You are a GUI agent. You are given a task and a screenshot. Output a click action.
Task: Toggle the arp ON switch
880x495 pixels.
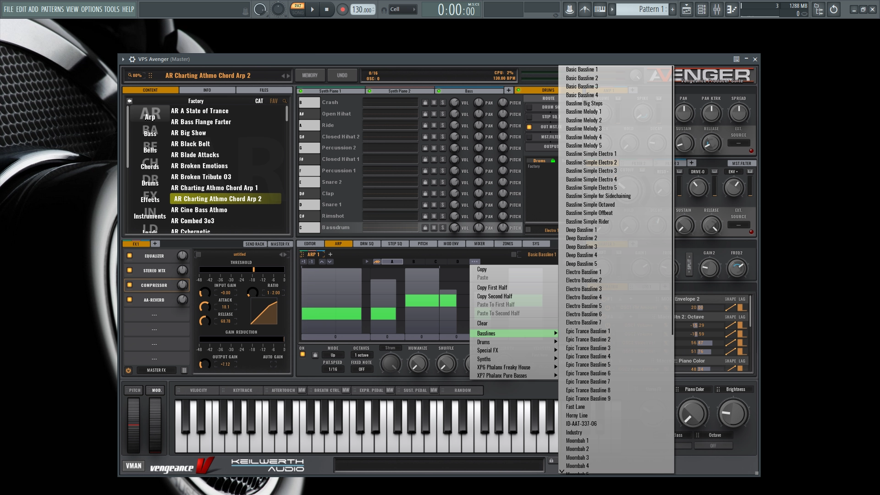coord(302,354)
